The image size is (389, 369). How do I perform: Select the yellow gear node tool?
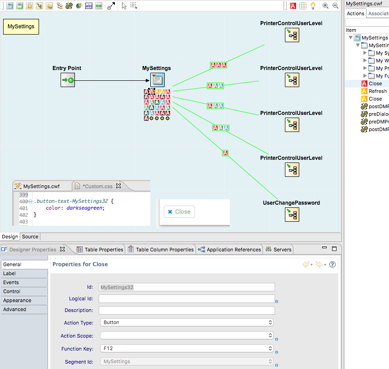click(x=49, y=6)
